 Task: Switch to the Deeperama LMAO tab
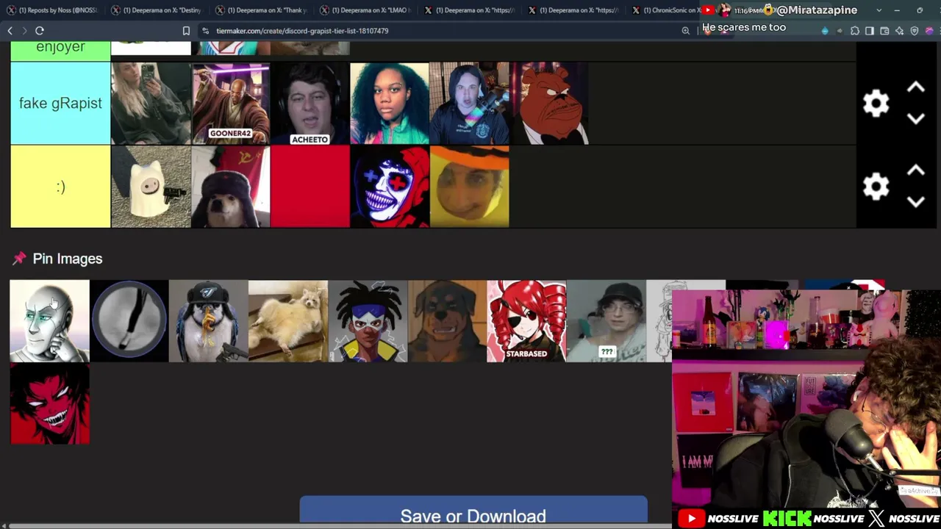366,10
